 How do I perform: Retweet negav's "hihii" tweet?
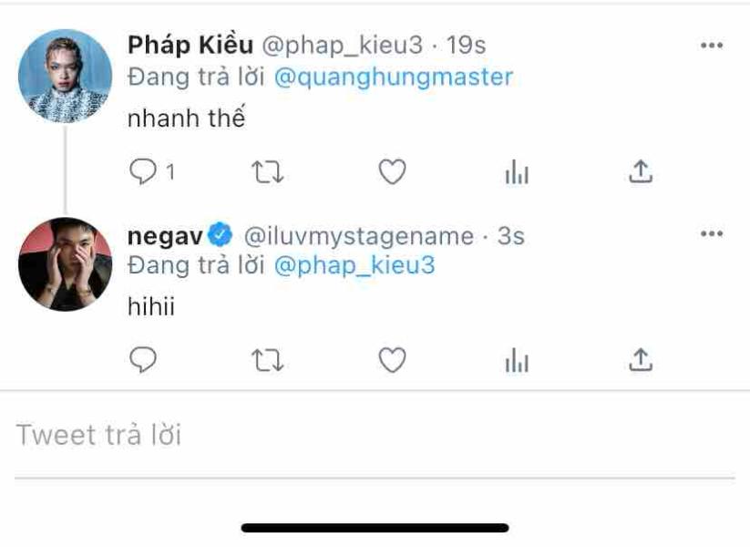tap(267, 362)
